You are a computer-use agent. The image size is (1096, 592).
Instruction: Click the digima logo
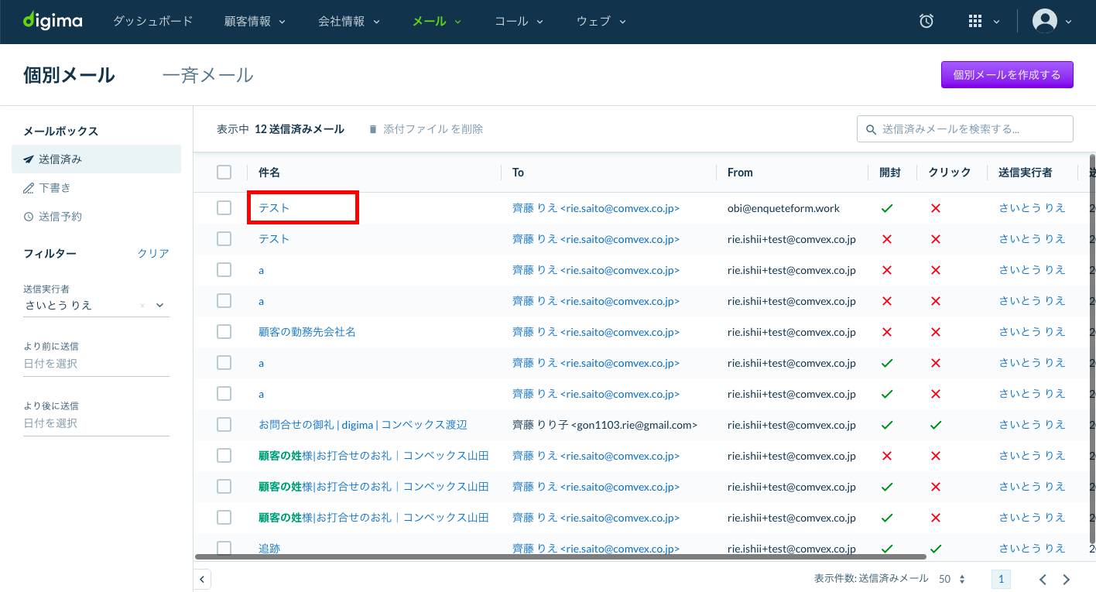pyautogui.click(x=53, y=21)
